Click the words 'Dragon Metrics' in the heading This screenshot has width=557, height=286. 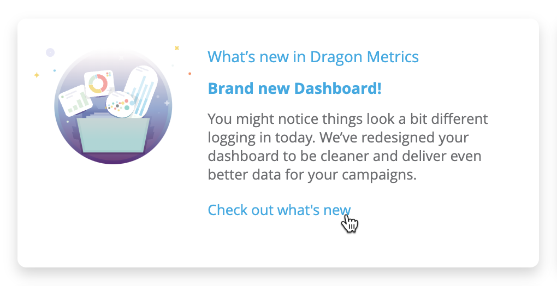364,56
